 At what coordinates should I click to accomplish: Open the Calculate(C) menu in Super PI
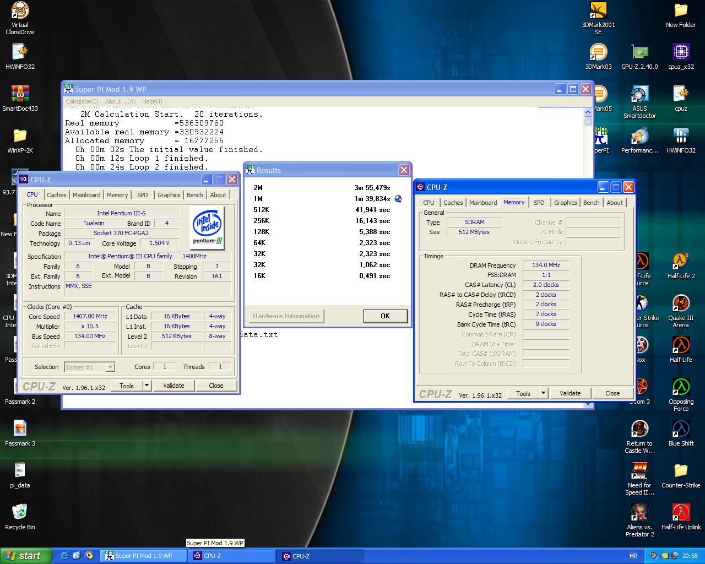click(82, 101)
